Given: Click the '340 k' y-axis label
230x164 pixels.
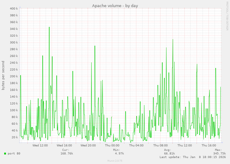Looking at the screenshot, I should click(x=14, y=29).
